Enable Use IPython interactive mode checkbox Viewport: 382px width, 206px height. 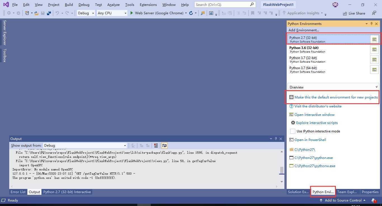click(293, 131)
